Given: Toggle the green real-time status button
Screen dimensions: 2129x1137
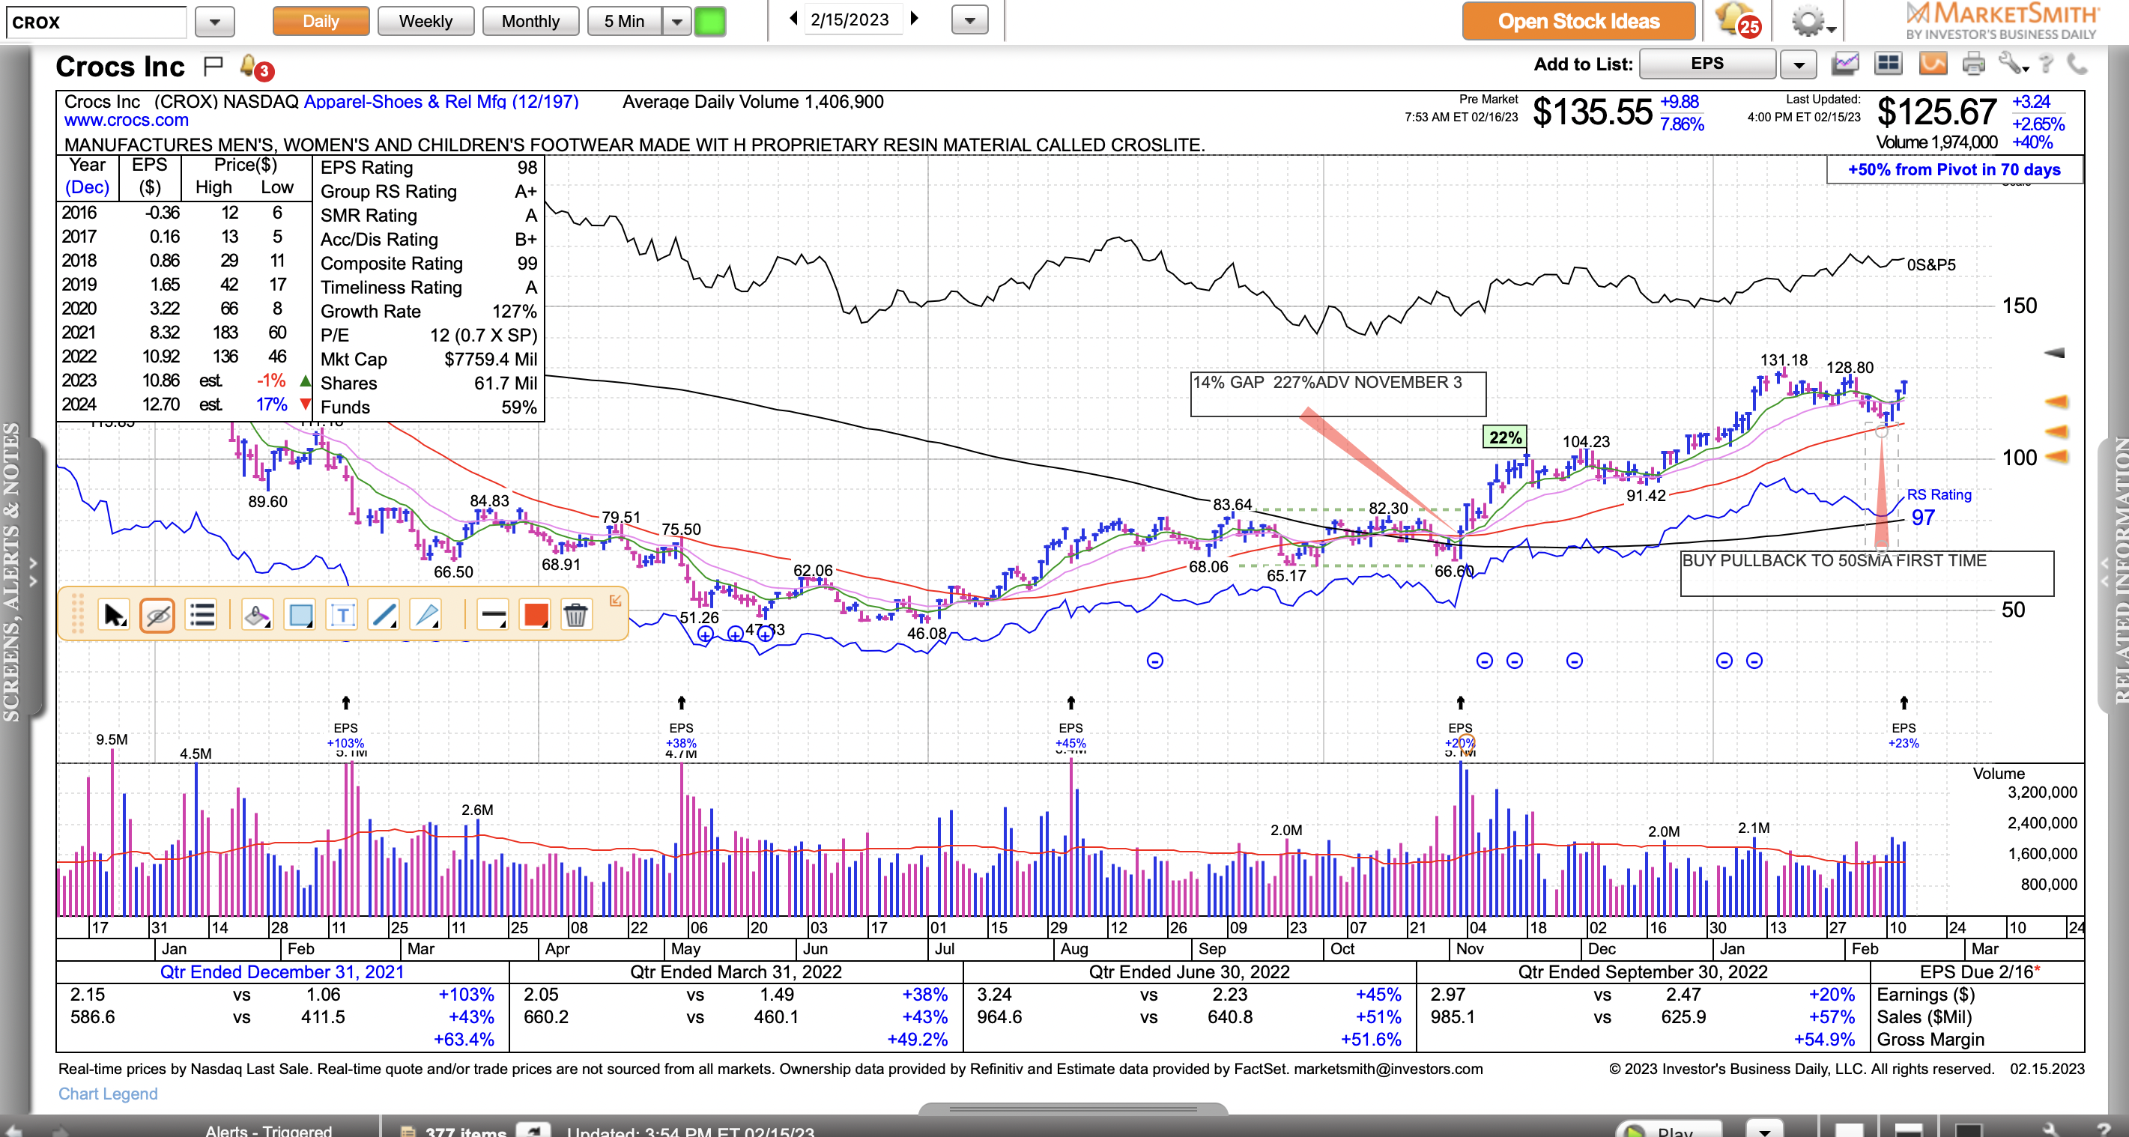Looking at the screenshot, I should pyautogui.click(x=710, y=22).
